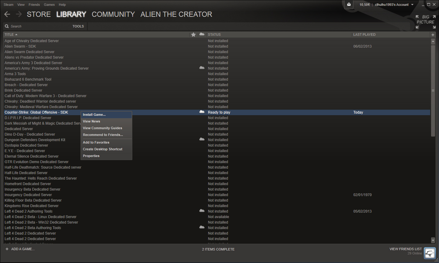439x263 pixels.
Task: Click cloud icon for Left 4 Dead 2 Beta Authoring Tools
Action: [202, 227]
